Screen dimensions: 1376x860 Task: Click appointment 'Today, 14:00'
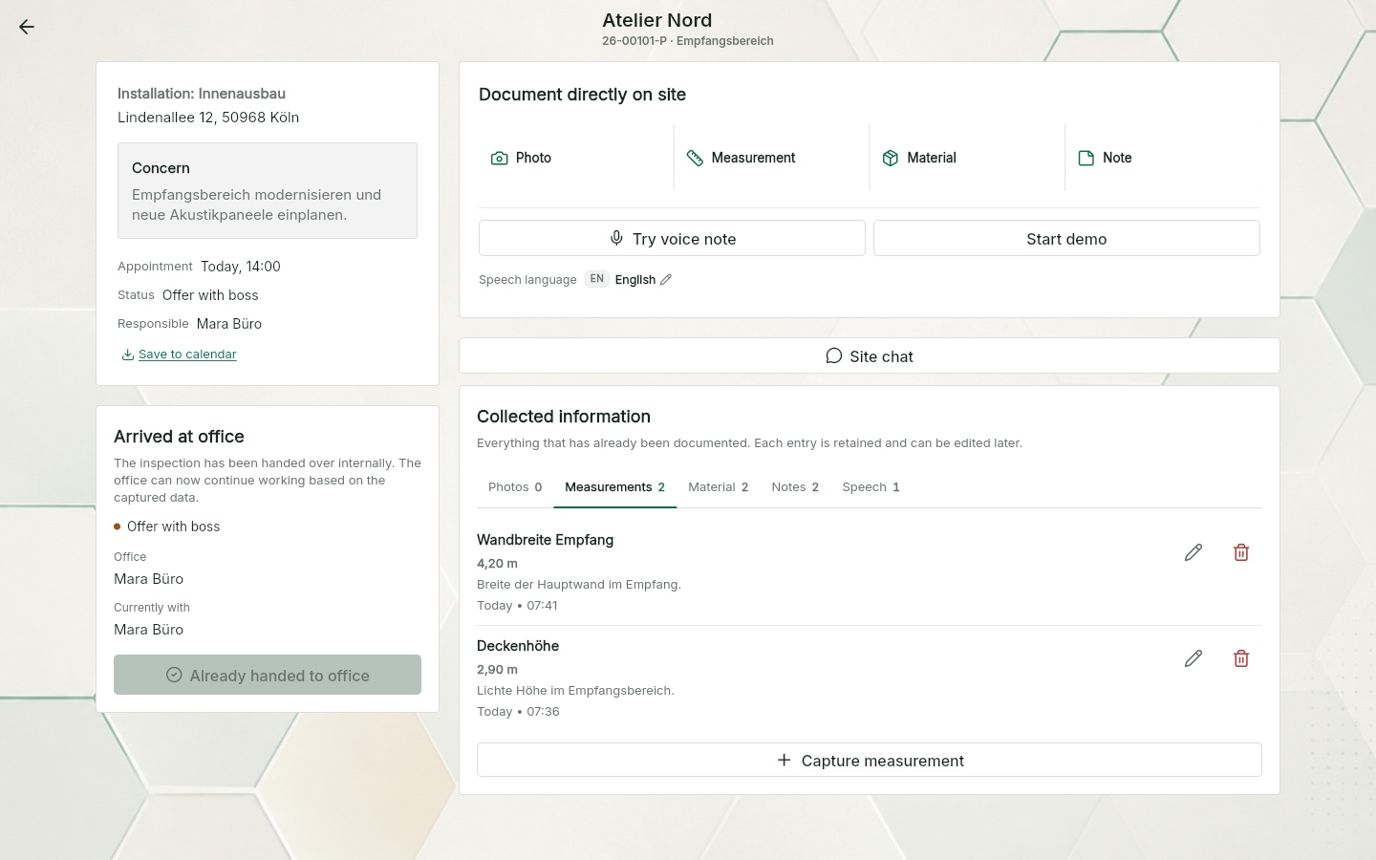[x=241, y=267]
